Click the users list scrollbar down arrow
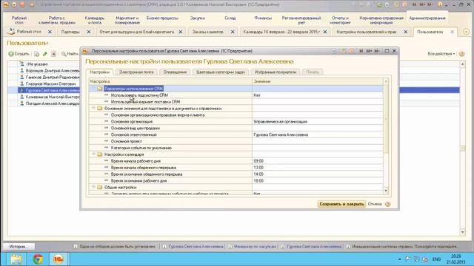The width and height of the screenshot is (474, 266). [462, 232]
